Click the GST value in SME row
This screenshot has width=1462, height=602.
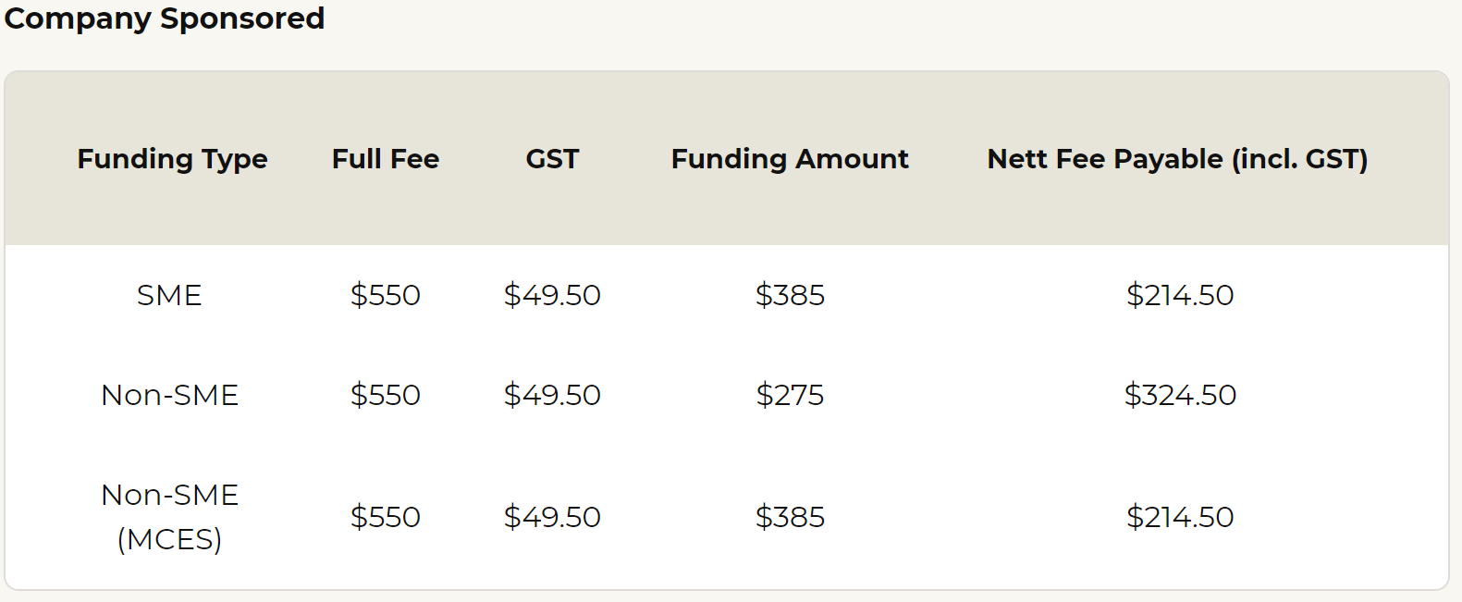(x=552, y=295)
